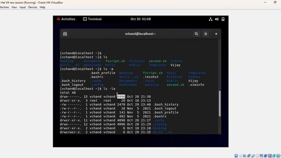
Task: Click '.bash_logout' in the ls -la listing
Action: [x=165, y=108]
